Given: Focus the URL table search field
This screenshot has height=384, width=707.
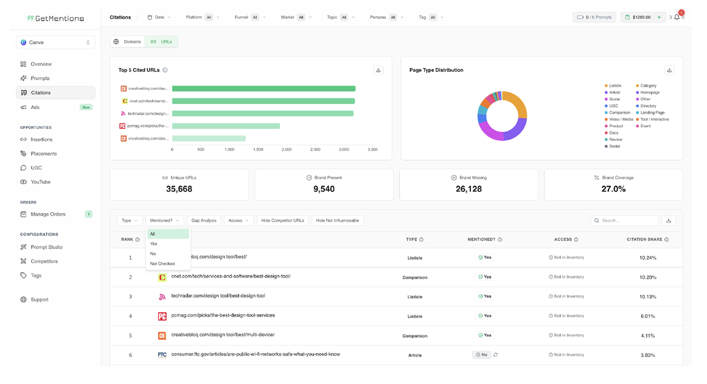Looking at the screenshot, I should (624, 221).
